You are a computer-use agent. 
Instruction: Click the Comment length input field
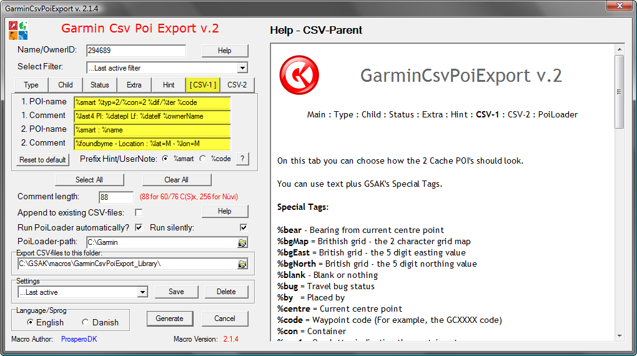[116, 197]
